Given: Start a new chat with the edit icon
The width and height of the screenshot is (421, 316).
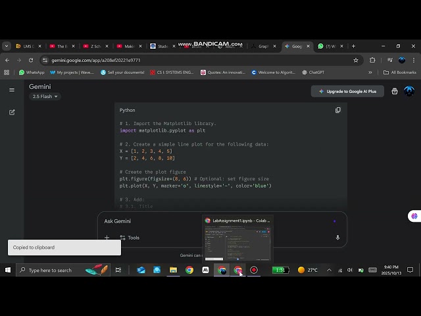Looking at the screenshot, I should click(12, 113).
